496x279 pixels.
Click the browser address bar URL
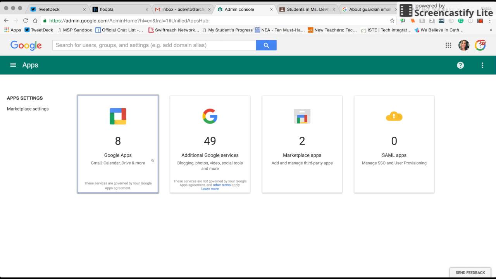[129, 21]
